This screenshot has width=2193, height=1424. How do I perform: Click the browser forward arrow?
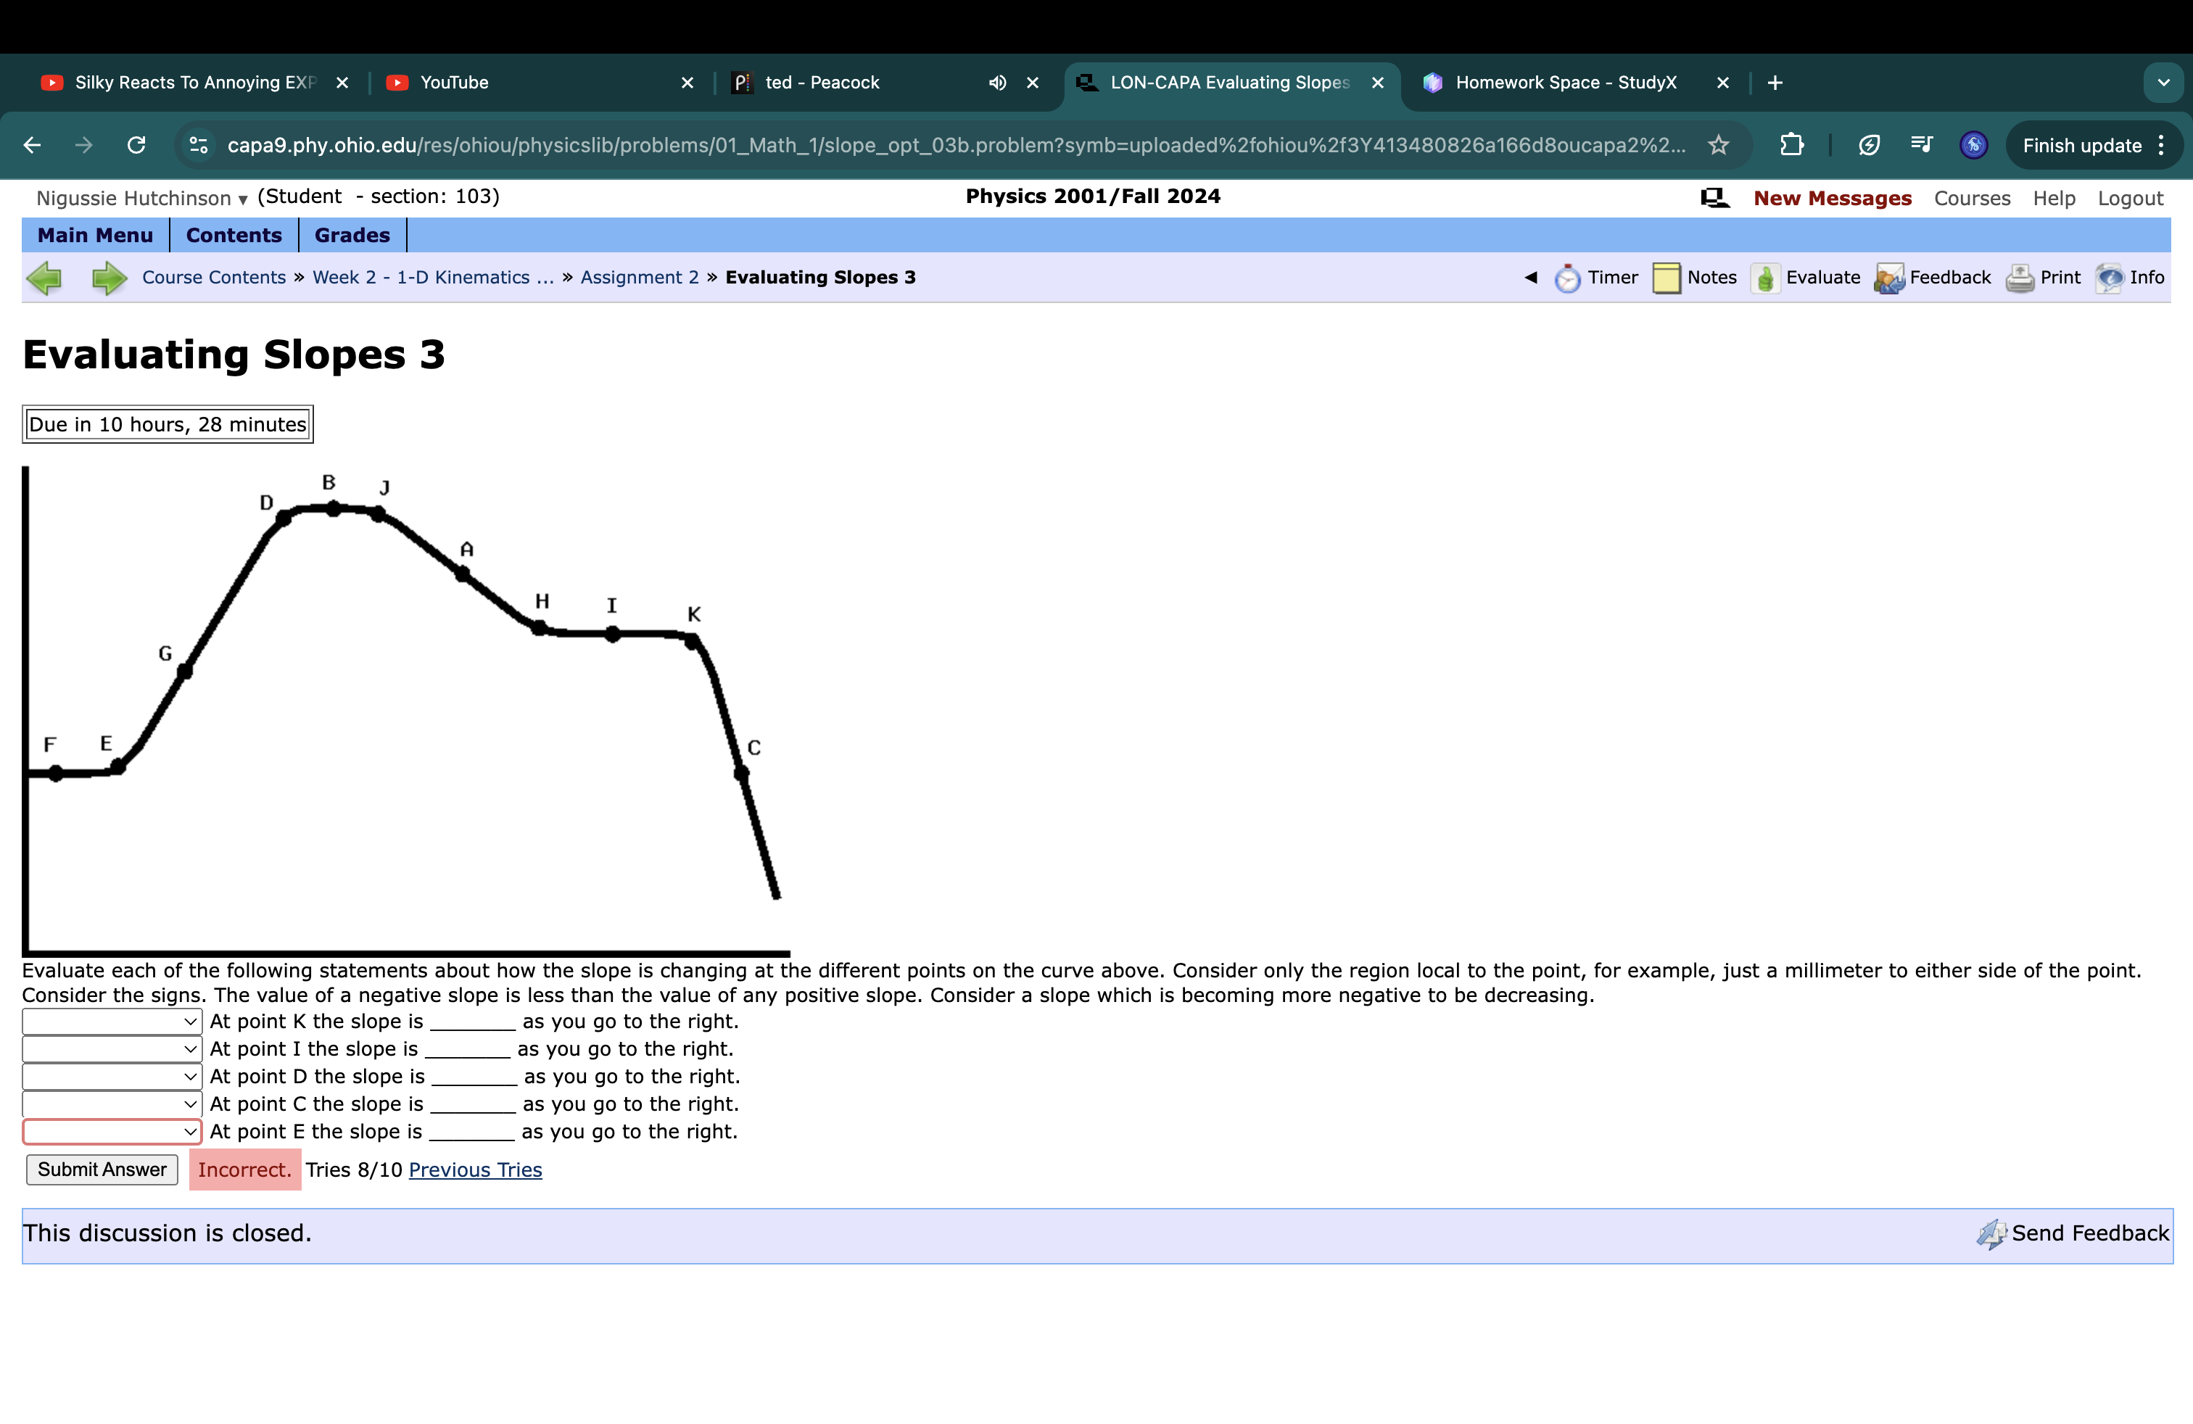tap(84, 146)
